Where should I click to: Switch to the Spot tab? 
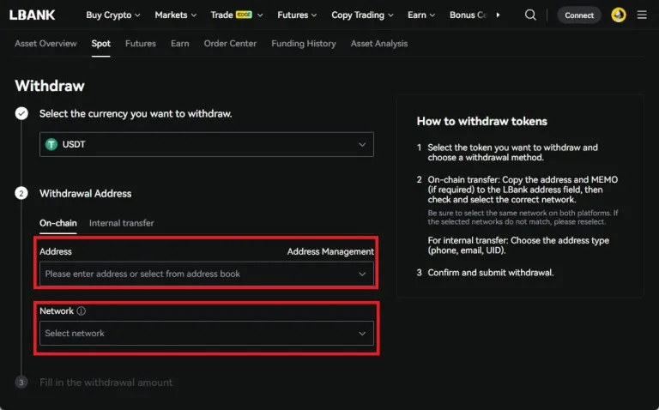pyautogui.click(x=101, y=44)
